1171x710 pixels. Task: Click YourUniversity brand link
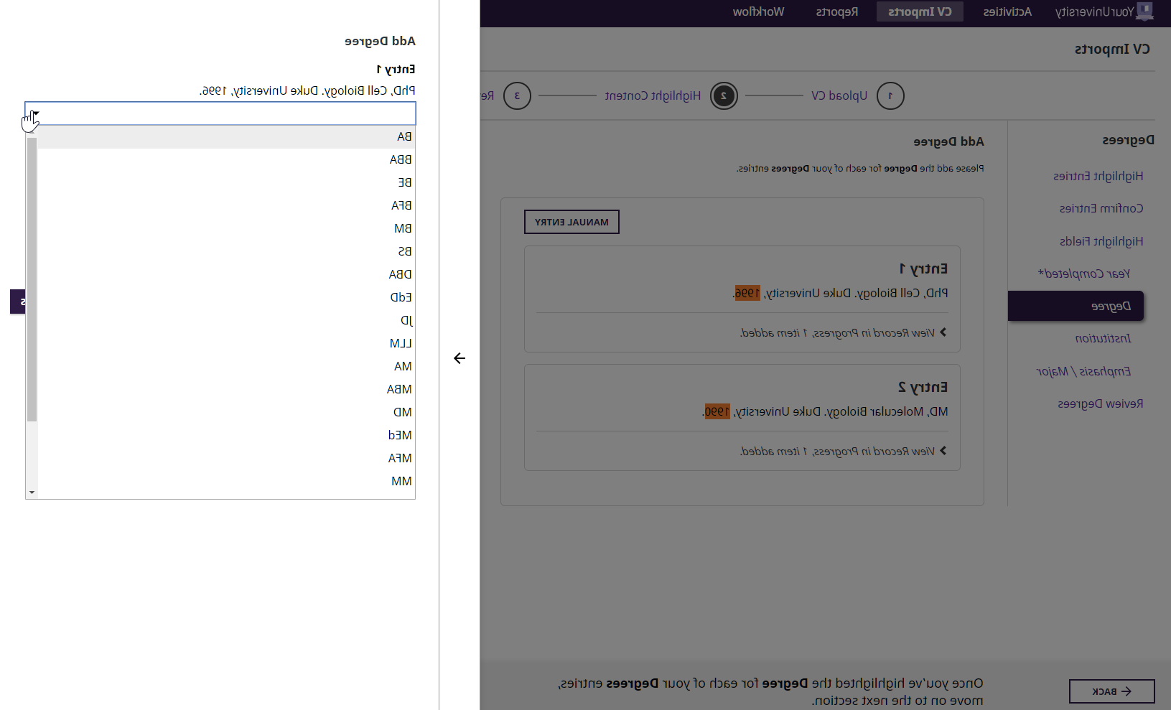[x=1095, y=11]
